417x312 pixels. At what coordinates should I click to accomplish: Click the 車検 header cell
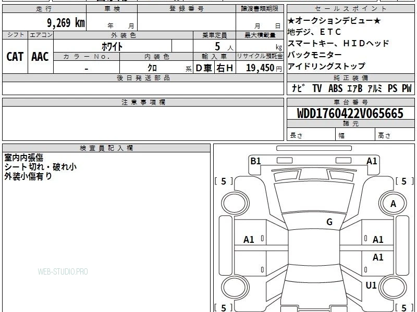pyautogui.click(x=112, y=9)
